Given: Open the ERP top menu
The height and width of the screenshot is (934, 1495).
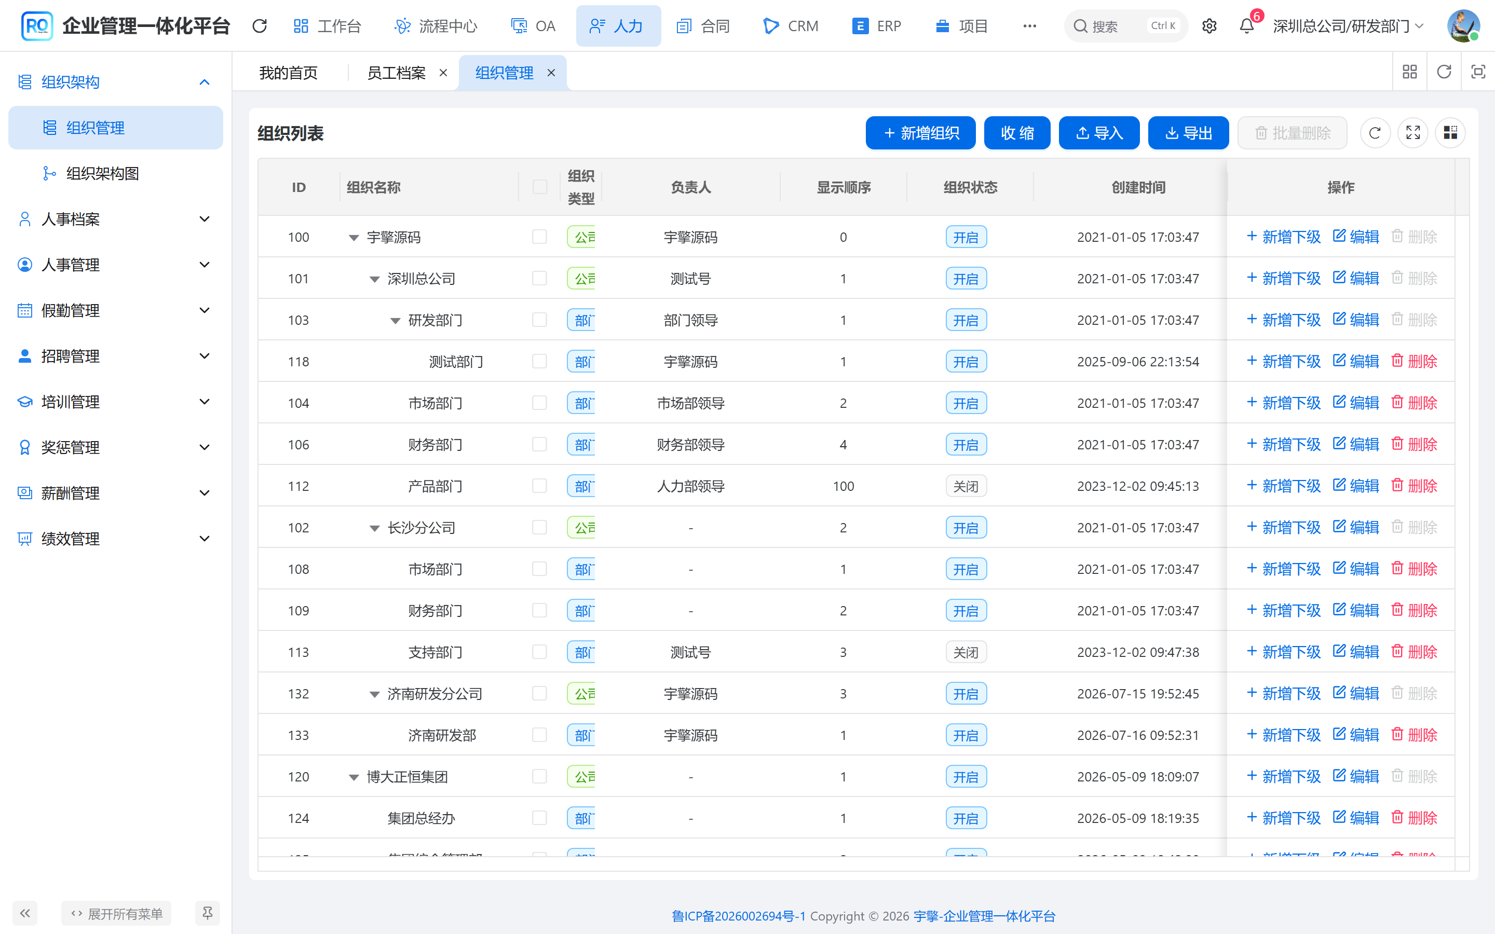Looking at the screenshot, I should pyautogui.click(x=877, y=26).
